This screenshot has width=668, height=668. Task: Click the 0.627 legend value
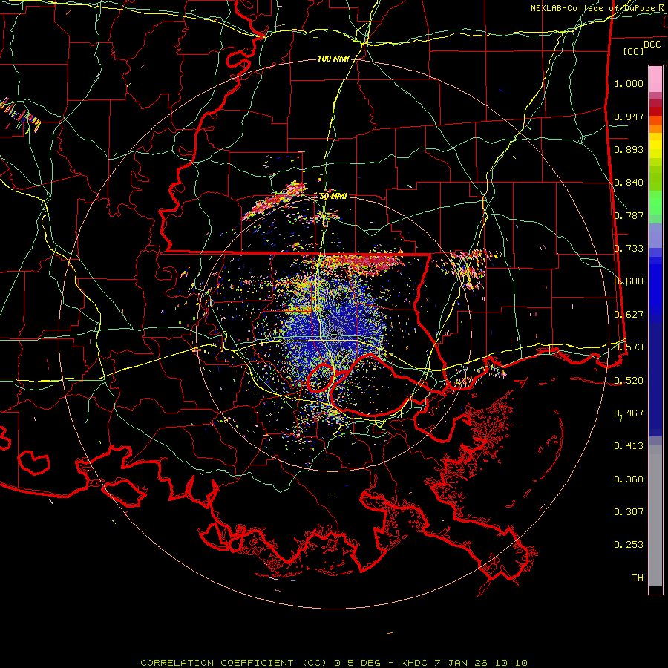[x=629, y=315]
